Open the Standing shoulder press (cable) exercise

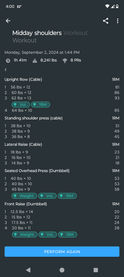click(33, 118)
